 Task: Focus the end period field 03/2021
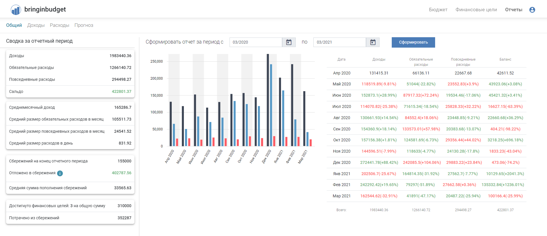click(340, 42)
